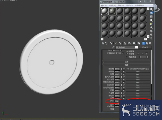This screenshot has height=120, width=162.
Task: Click the Make Unique icon
Action: [125, 43]
